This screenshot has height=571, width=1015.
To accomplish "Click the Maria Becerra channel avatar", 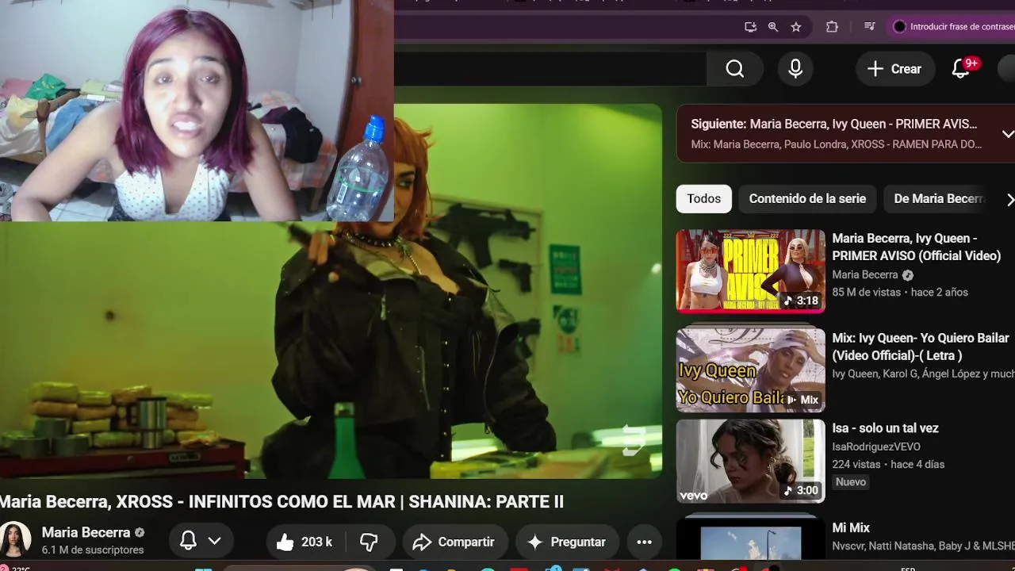I will pyautogui.click(x=15, y=541).
